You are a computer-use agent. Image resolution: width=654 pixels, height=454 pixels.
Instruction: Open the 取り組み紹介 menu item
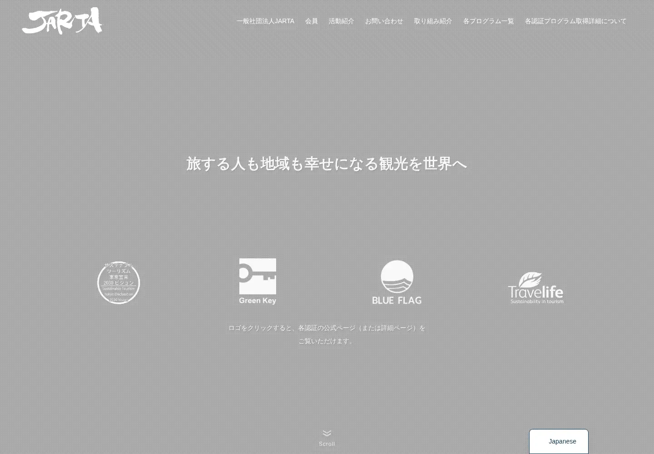click(x=433, y=21)
